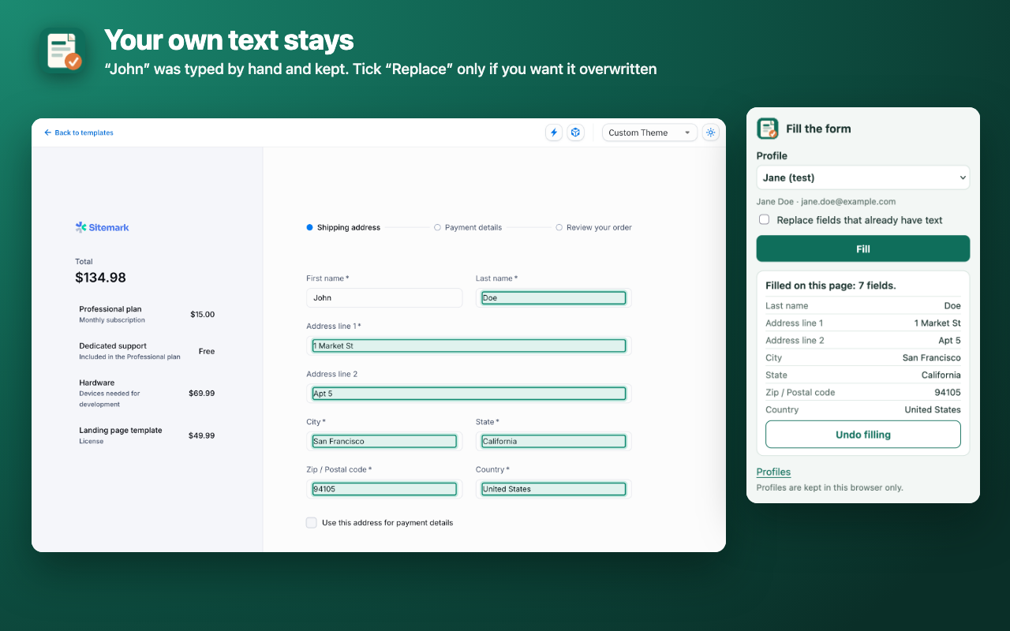The width and height of the screenshot is (1010, 631).
Task: Click San Francisco value in filled list
Action: tap(932, 357)
